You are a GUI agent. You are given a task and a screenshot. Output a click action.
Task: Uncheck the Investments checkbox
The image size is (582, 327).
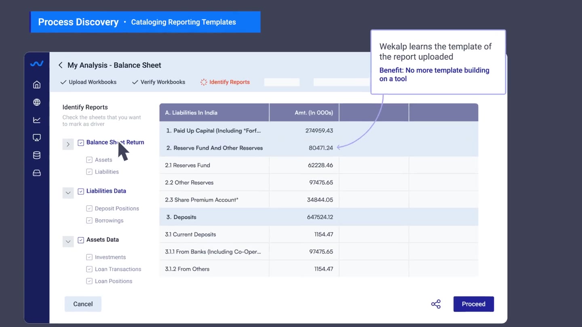[89, 257]
